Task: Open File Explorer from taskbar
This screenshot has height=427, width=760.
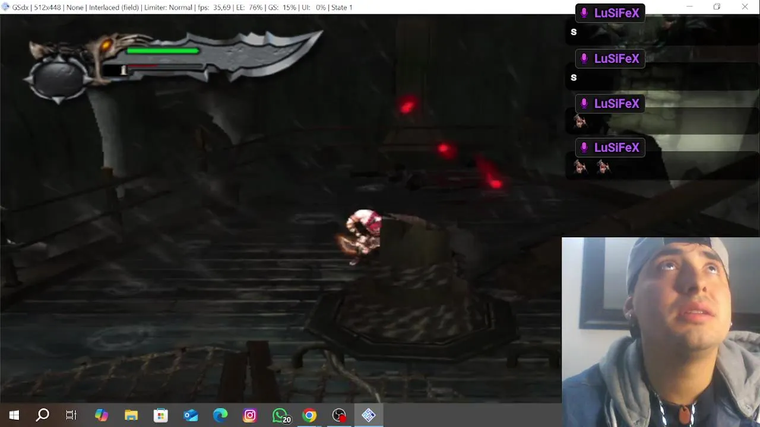Action: 131,415
